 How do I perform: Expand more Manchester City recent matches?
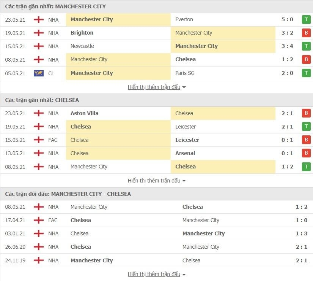click(156, 87)
